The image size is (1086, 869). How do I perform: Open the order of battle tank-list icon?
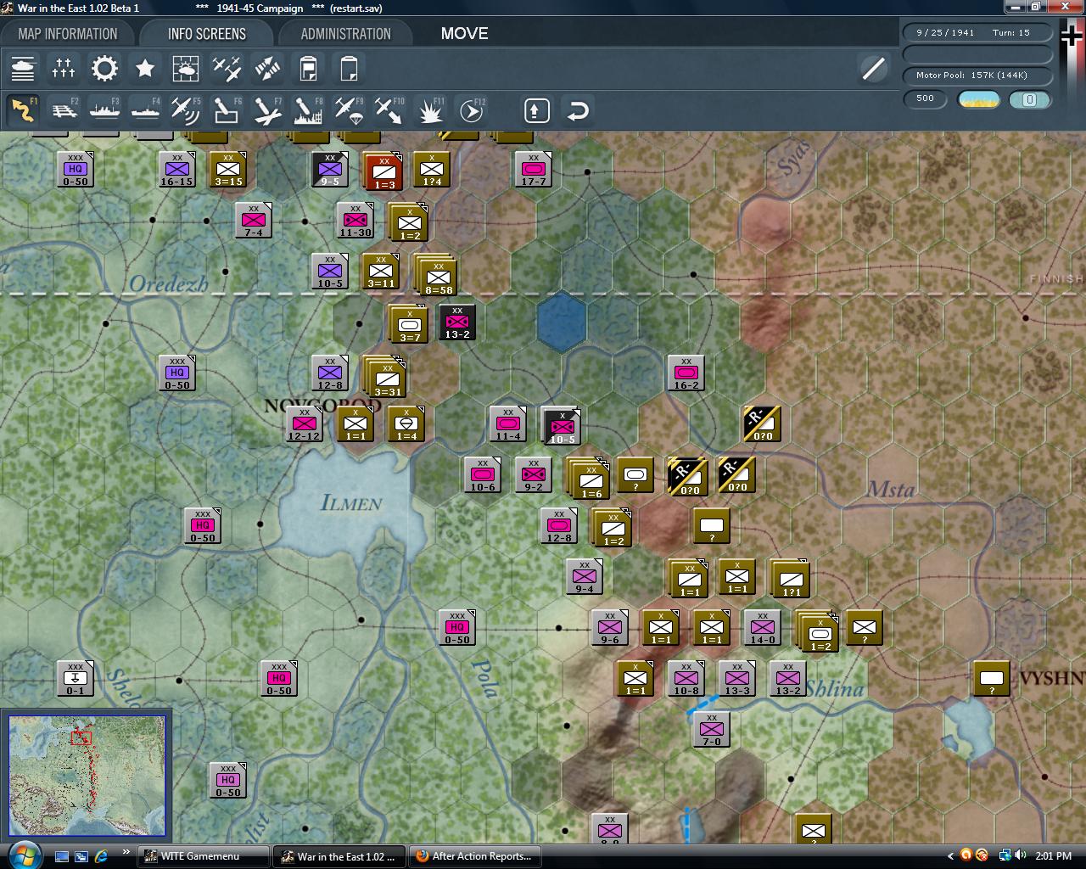[x=23, y=68]
